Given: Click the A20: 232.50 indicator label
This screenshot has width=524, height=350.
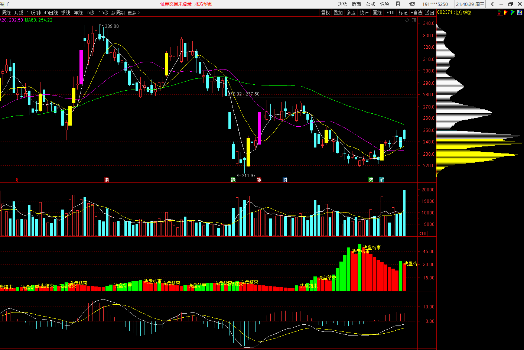Looking at the screenshot, I should [x=12, y=20].
